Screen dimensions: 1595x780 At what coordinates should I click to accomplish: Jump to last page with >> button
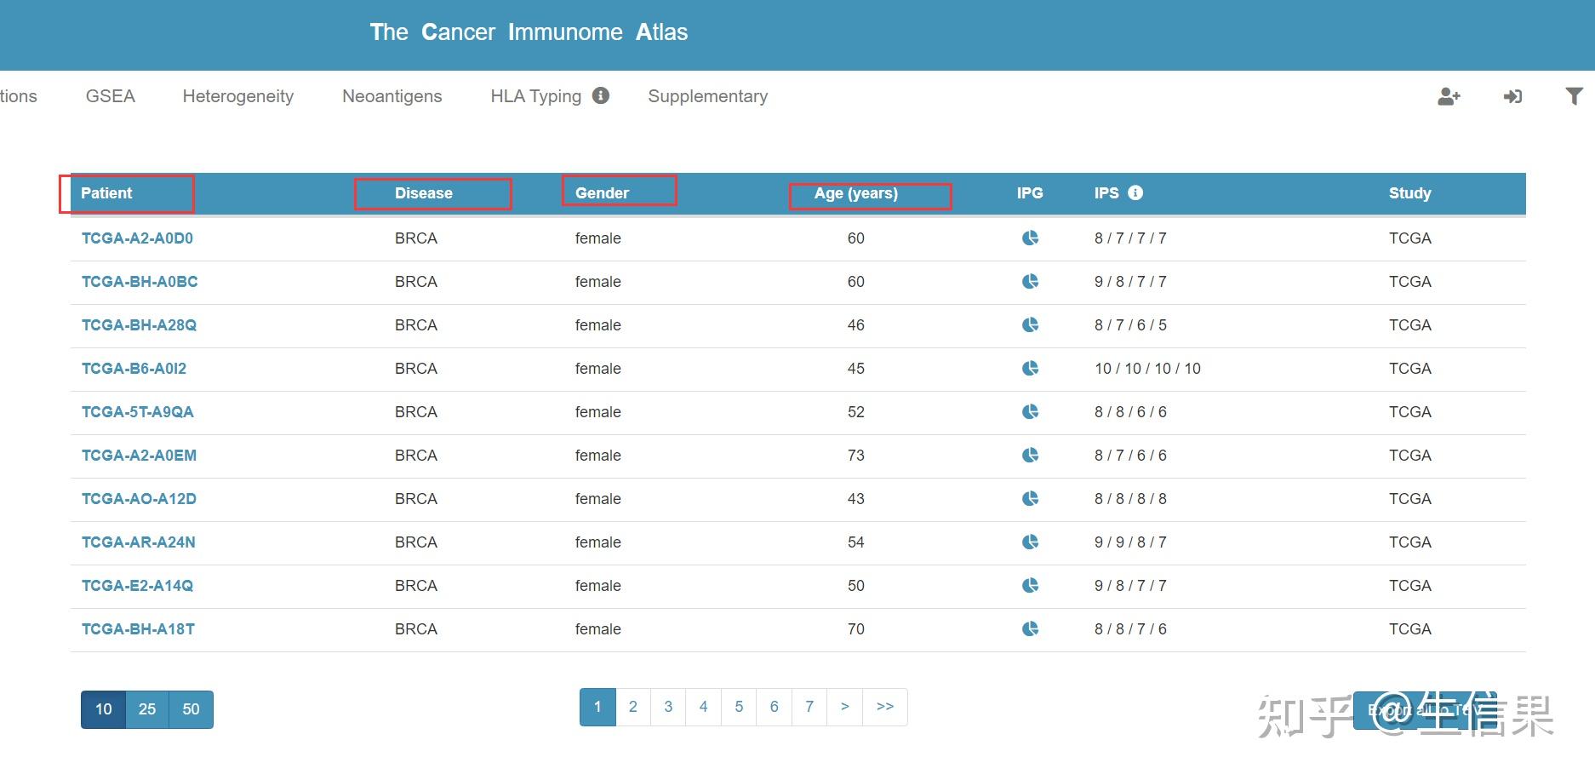[x=885, y=707]
